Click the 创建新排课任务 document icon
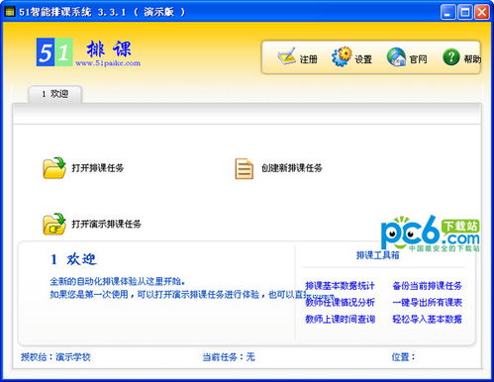Screen dimensions: 494x382 click(x=245, y=168)
